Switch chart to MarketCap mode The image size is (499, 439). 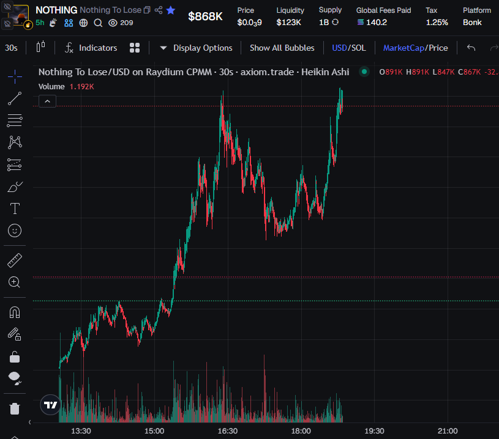[x=403, y=48]
